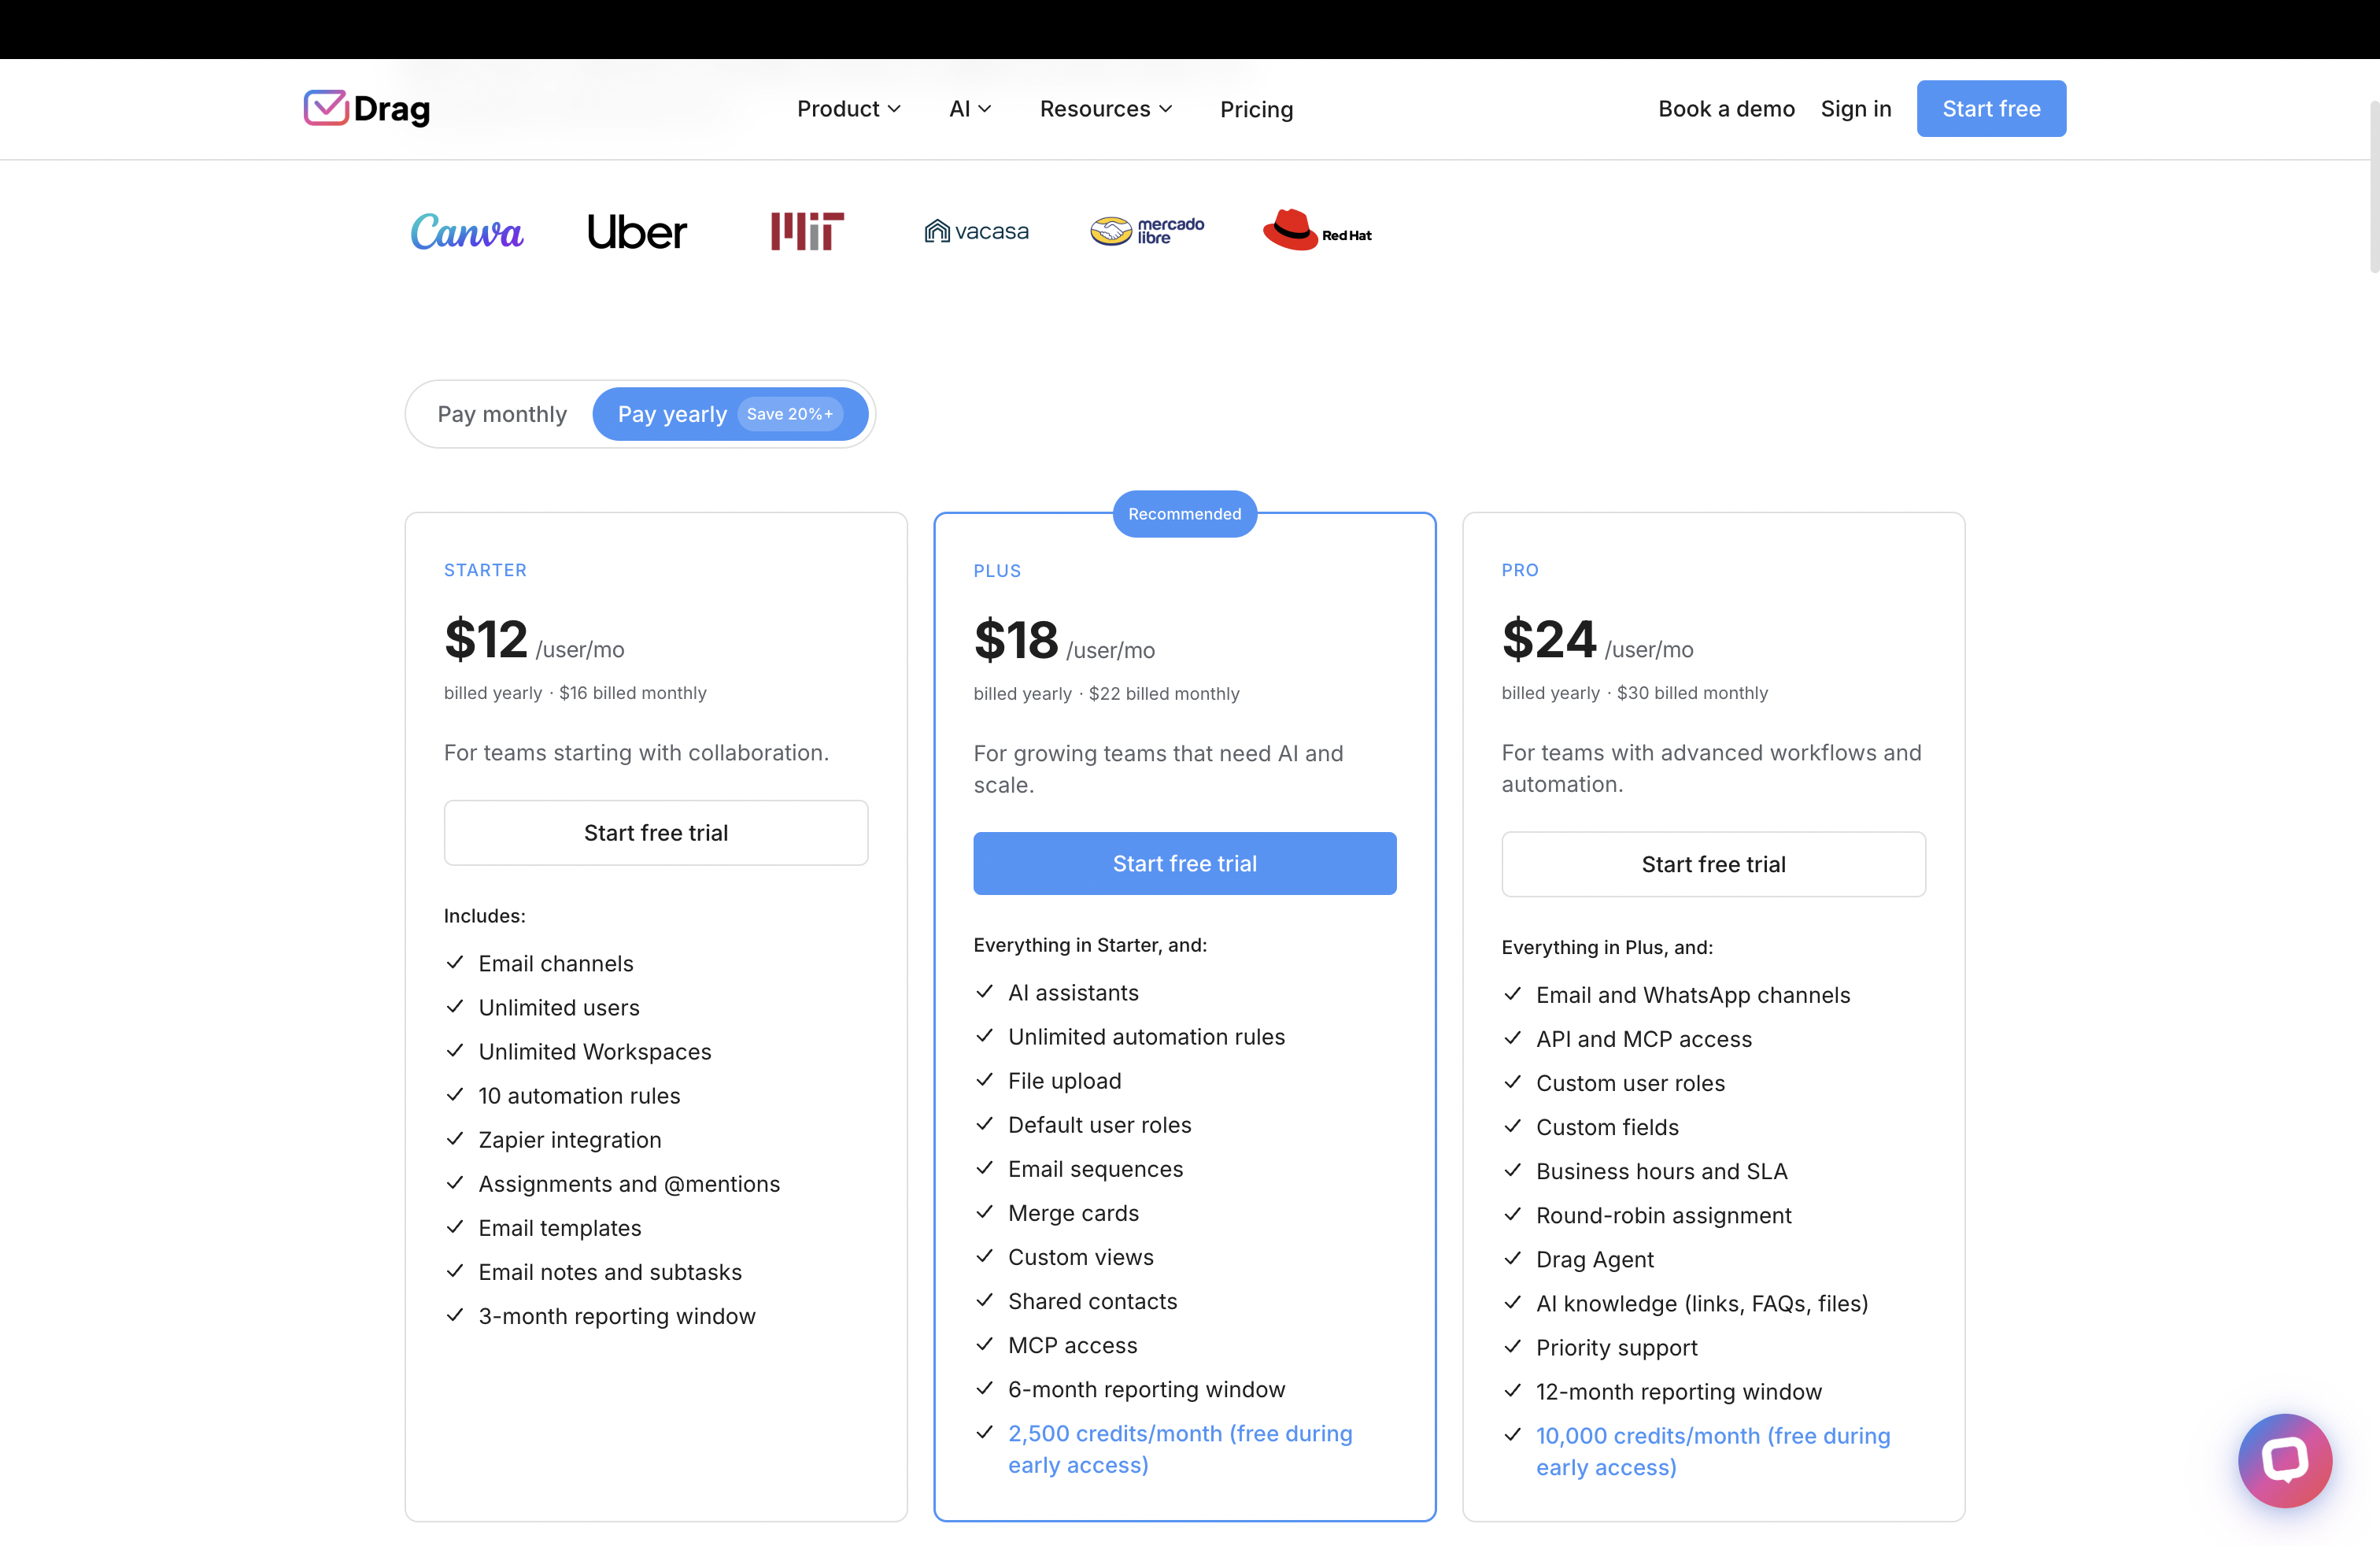Click 'Business hours and SLA' text
2380x1546 pixels.
(1661, 1171)
